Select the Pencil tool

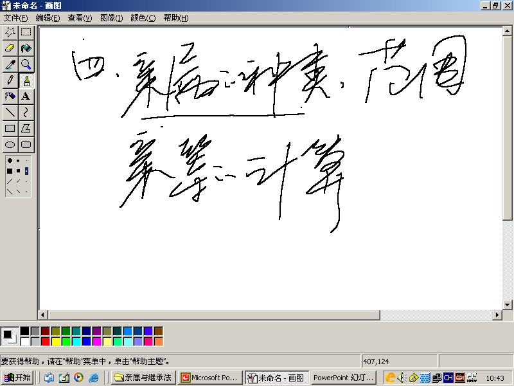tap(10, 80)
